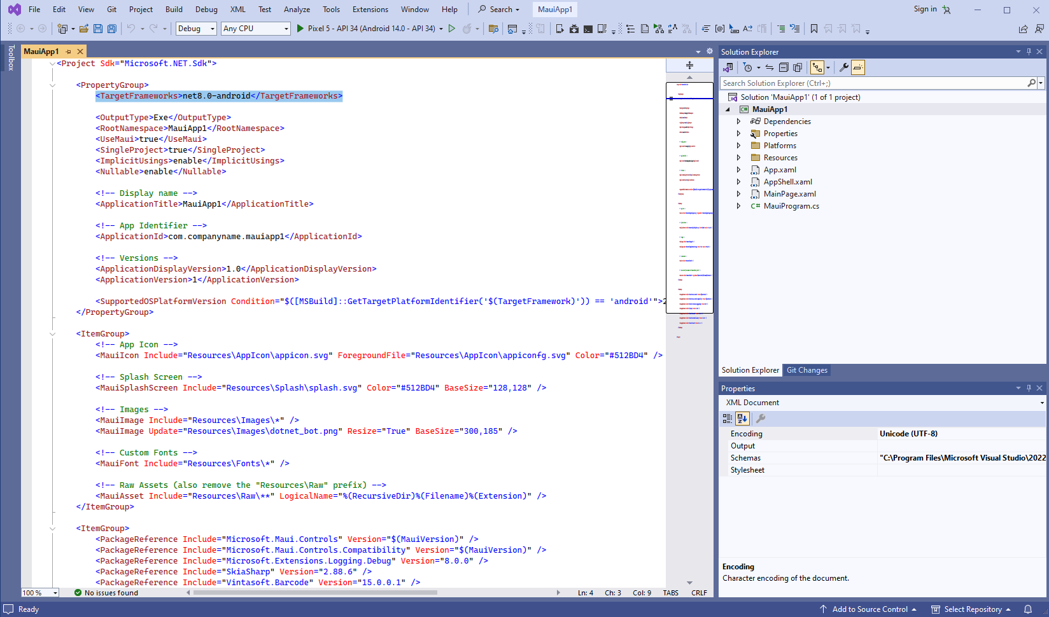The height and width of the screenshot is (617, 1049).
Task: Toggle auto-hide pin on Properties panel
Action: click(1029, 388)
